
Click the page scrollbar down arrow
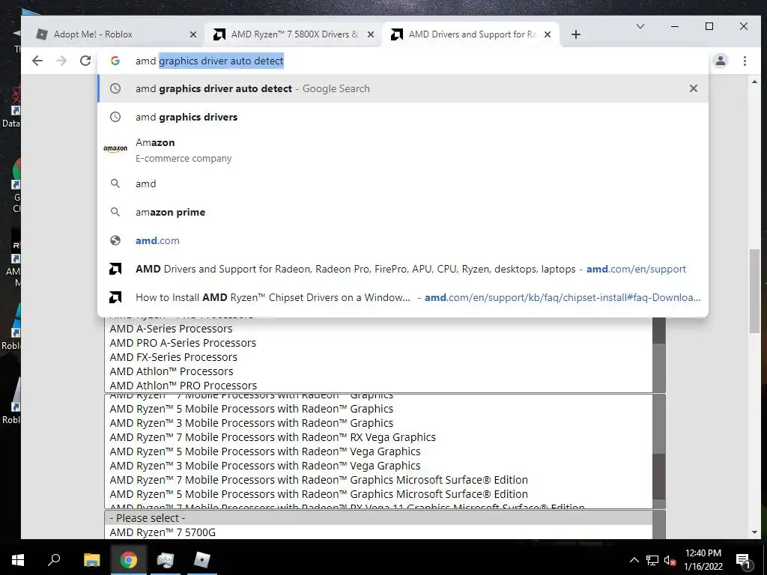click(754, 532)
